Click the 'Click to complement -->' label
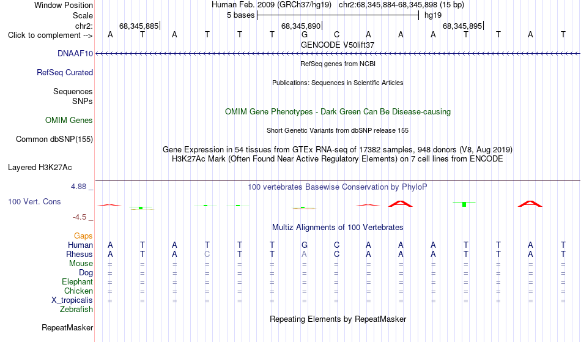Screen dimensions: 581x342 [50, 35]
